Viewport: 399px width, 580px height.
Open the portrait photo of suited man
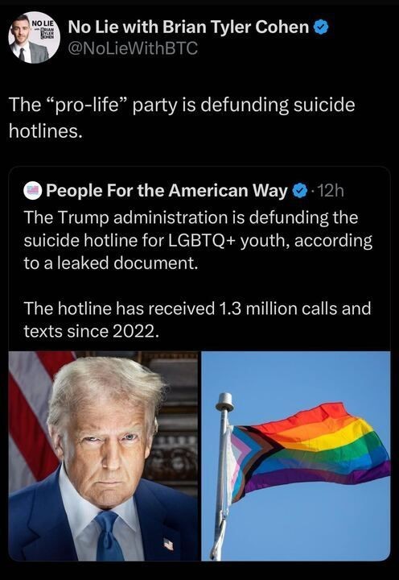point(103,456)
